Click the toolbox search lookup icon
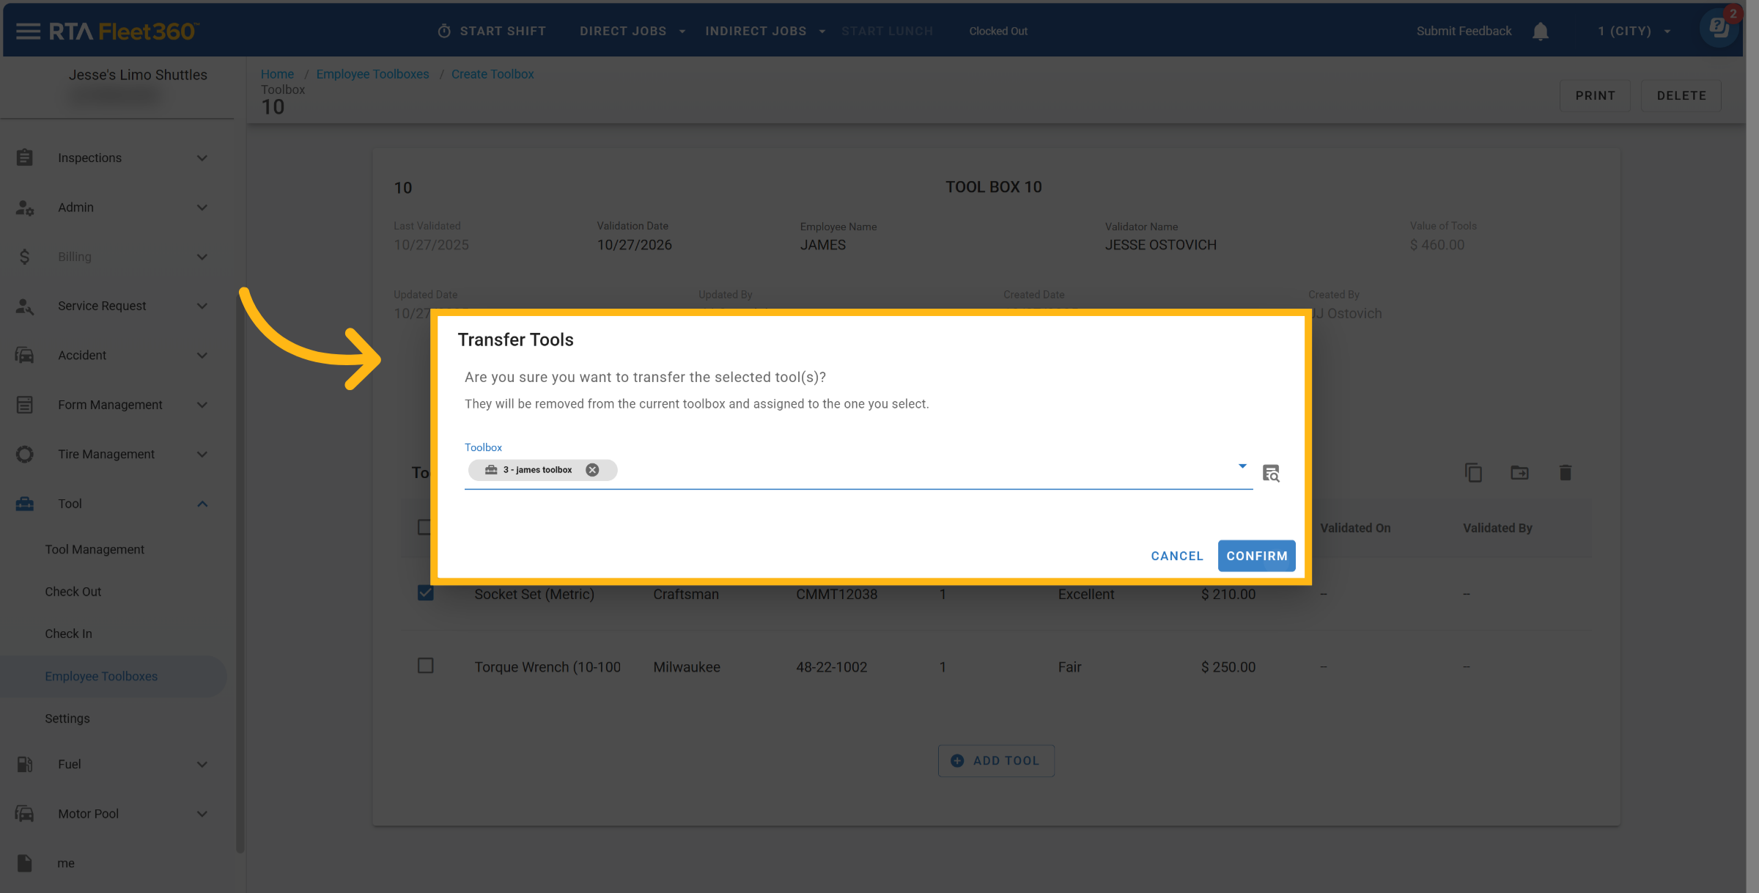1759x893 pixels. click(x=1271, y=473)
